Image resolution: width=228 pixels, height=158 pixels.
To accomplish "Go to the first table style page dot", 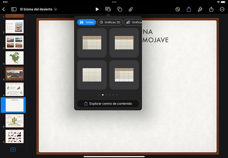I will (x=99, y=95).
